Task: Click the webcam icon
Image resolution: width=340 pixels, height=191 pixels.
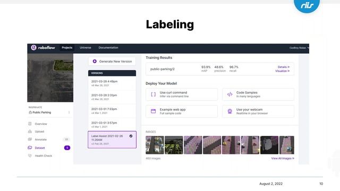Action: 230,111
